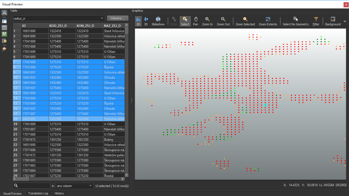Image resolution: width=349 pixels, height=196 pixels.
Task: Click the 'Staré Vršovice' cell in row 1
Action: pos(114,31)
